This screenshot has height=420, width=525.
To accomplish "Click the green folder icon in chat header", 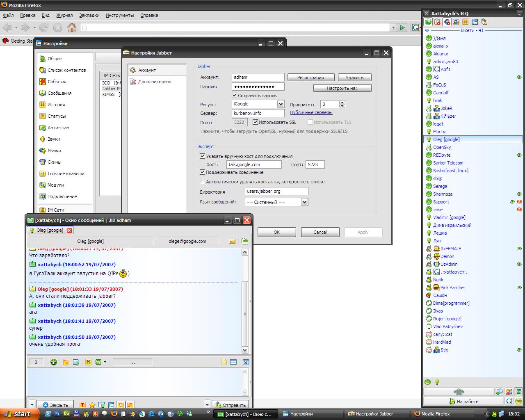I will point(245,241).
